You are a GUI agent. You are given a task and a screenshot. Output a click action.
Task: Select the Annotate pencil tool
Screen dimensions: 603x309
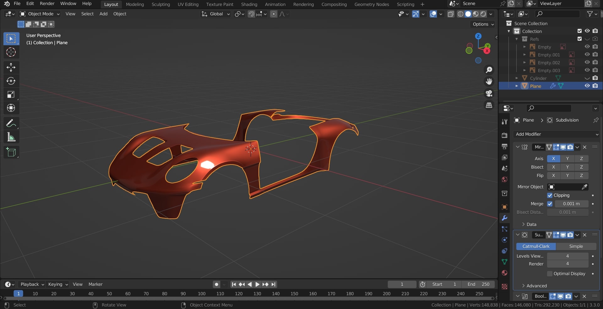pyautogui.click(x=11, y=123)
